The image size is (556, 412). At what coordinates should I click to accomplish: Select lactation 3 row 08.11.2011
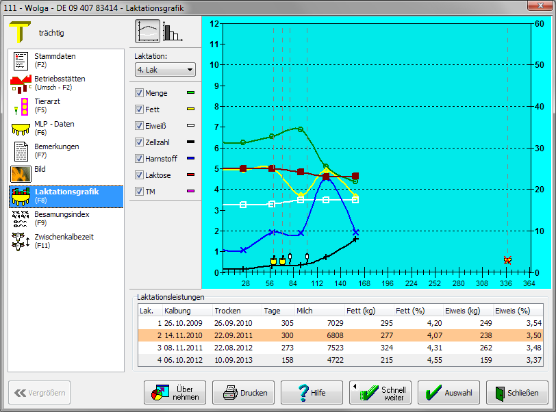340,348
